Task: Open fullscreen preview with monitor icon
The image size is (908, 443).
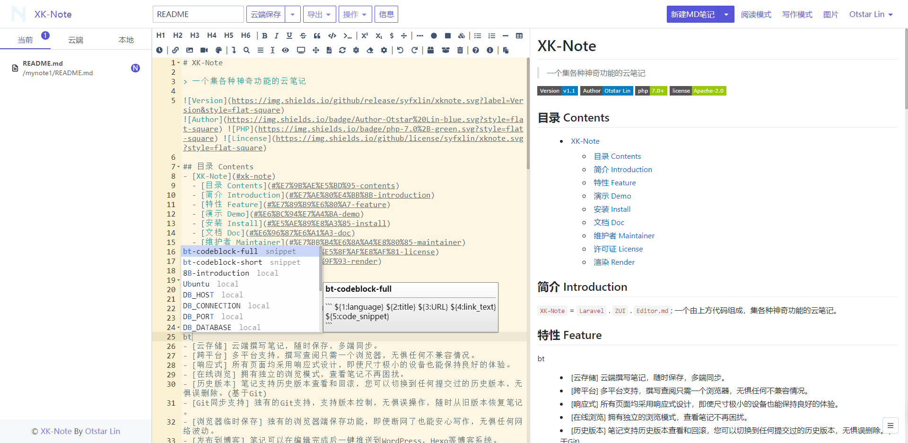Action: pyautogui.click(x=301, y=50)
